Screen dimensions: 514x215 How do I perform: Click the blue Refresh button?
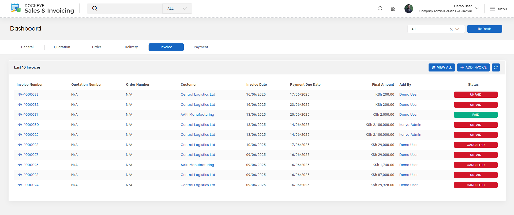pyautogui.click(x=484, y=29)
